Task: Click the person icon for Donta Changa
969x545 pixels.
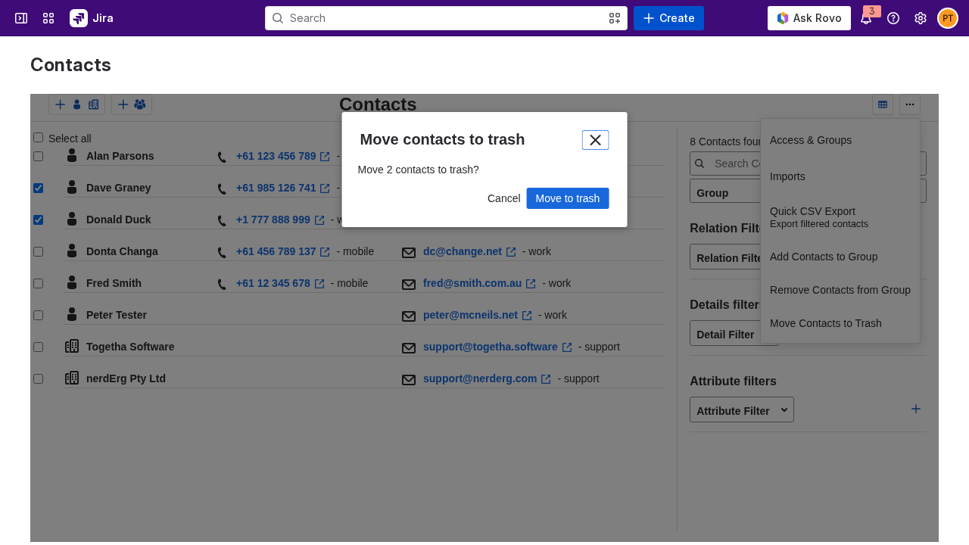Action: (x=72, y=251)
